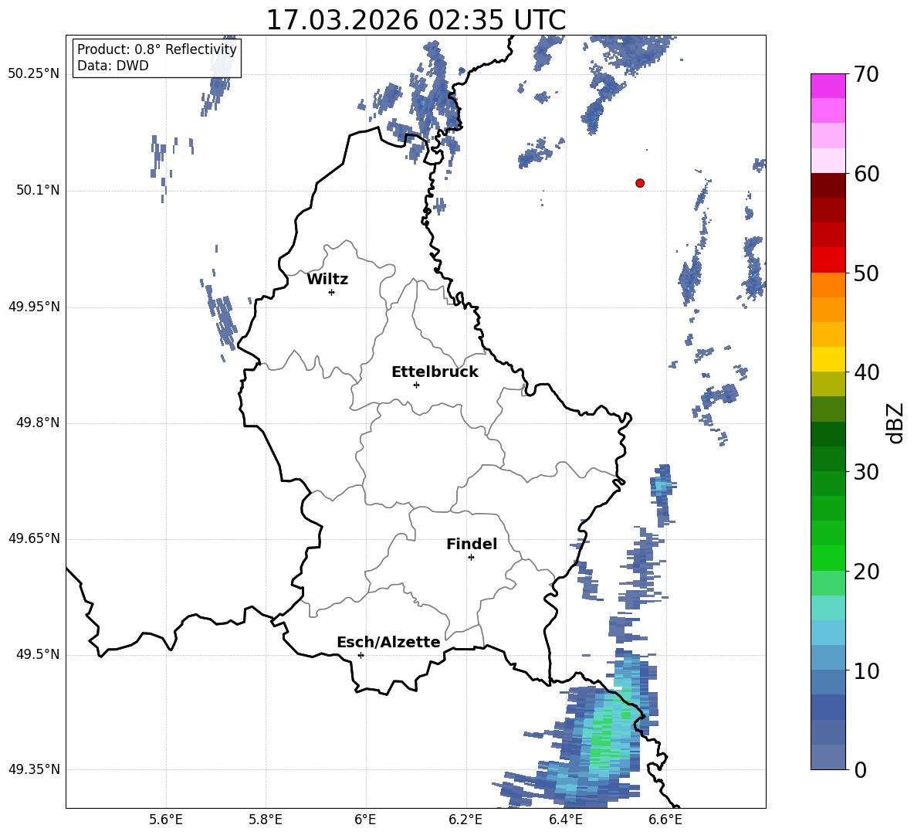The height and width of the screenshot is (835, 914).
Task: Click the Ettelbruck station cross marker
Action: pyautogui.click(x=416, y=385)
